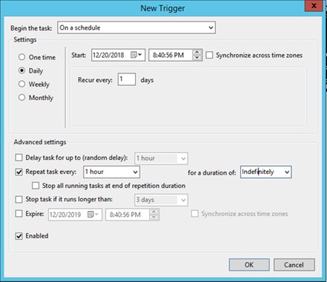Enable Stop task if it runs longer than checkbox
The height and width of the screenshot is (282, 327).
coord(19,199)
